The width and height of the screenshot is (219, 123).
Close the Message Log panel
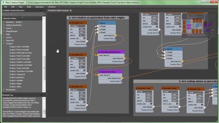coord(44,95)
